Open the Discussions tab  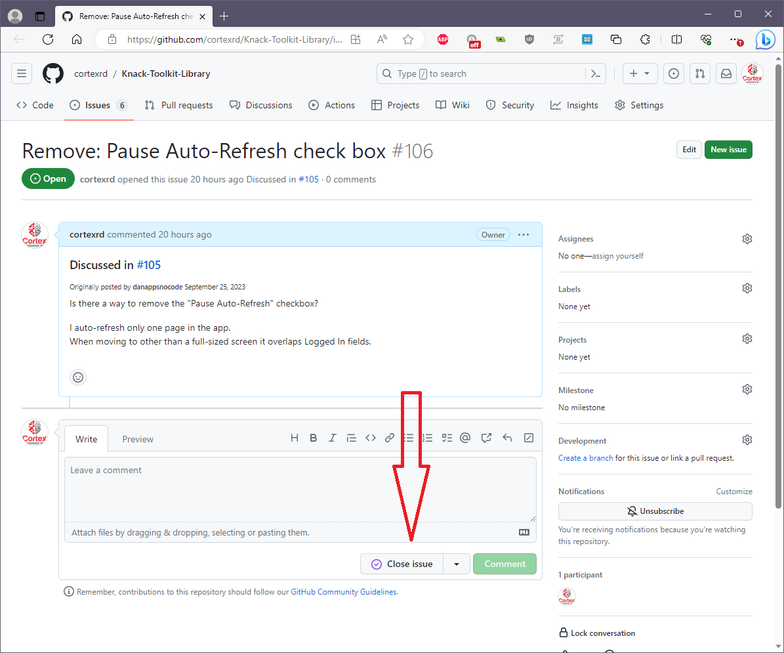click(261, 105)
